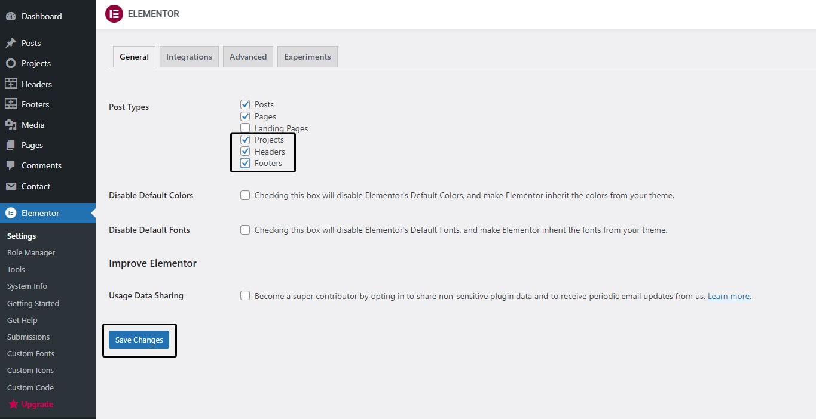Click the Headers grid icon
Image resolution: width=816 pixels, height=419 pixels.
click(x=11, y=84)
